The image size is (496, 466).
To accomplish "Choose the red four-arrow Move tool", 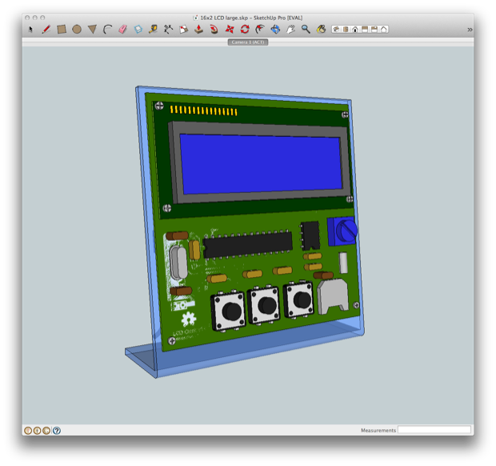I will 230,30.
